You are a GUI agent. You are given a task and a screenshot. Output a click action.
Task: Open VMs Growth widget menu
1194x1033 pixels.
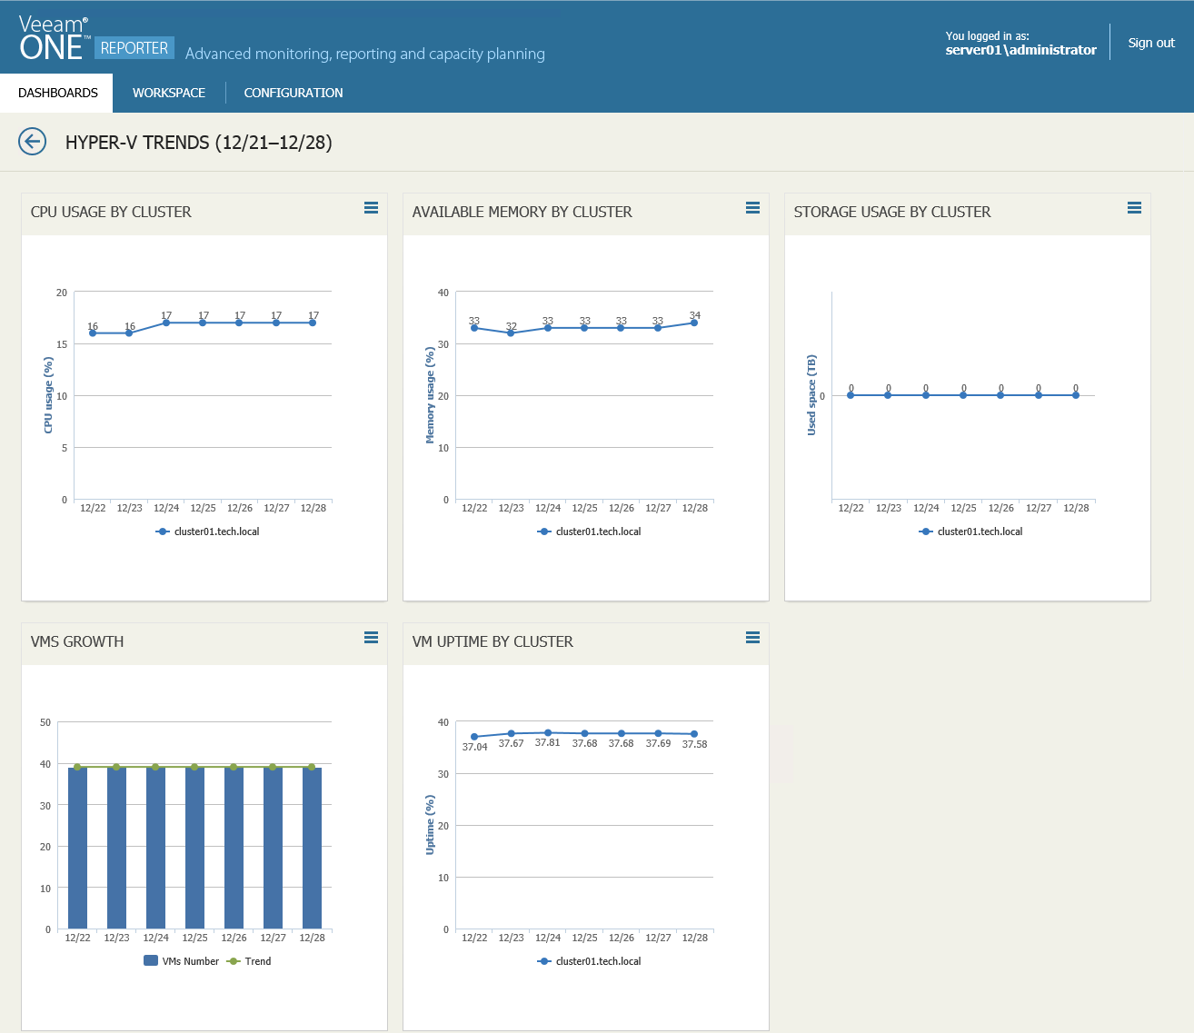[x=371, y=638]
